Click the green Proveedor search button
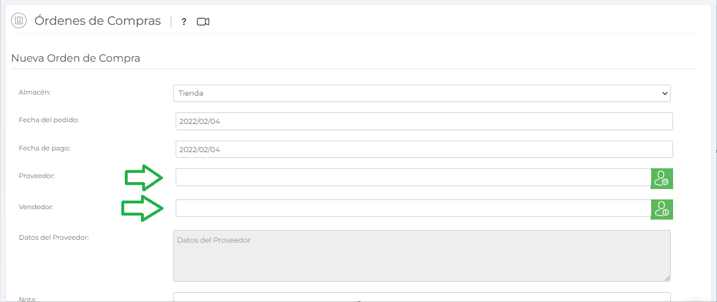The height and width of the screenshot is (302, 717). 662,179
